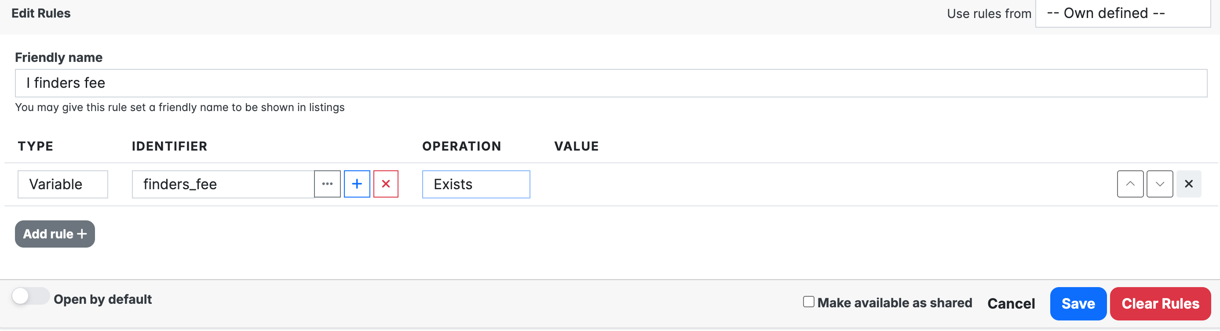The image size is (1220, 331).
Task: Open the Variable type dropdown
Action: coord(62,184)
